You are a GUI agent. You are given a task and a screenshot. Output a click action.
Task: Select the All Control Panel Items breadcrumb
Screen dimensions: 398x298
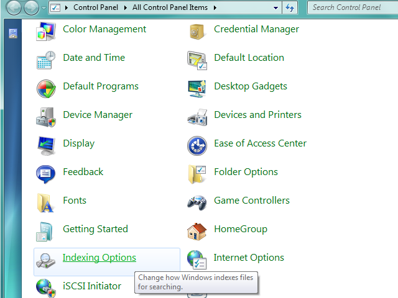[170, 7]
